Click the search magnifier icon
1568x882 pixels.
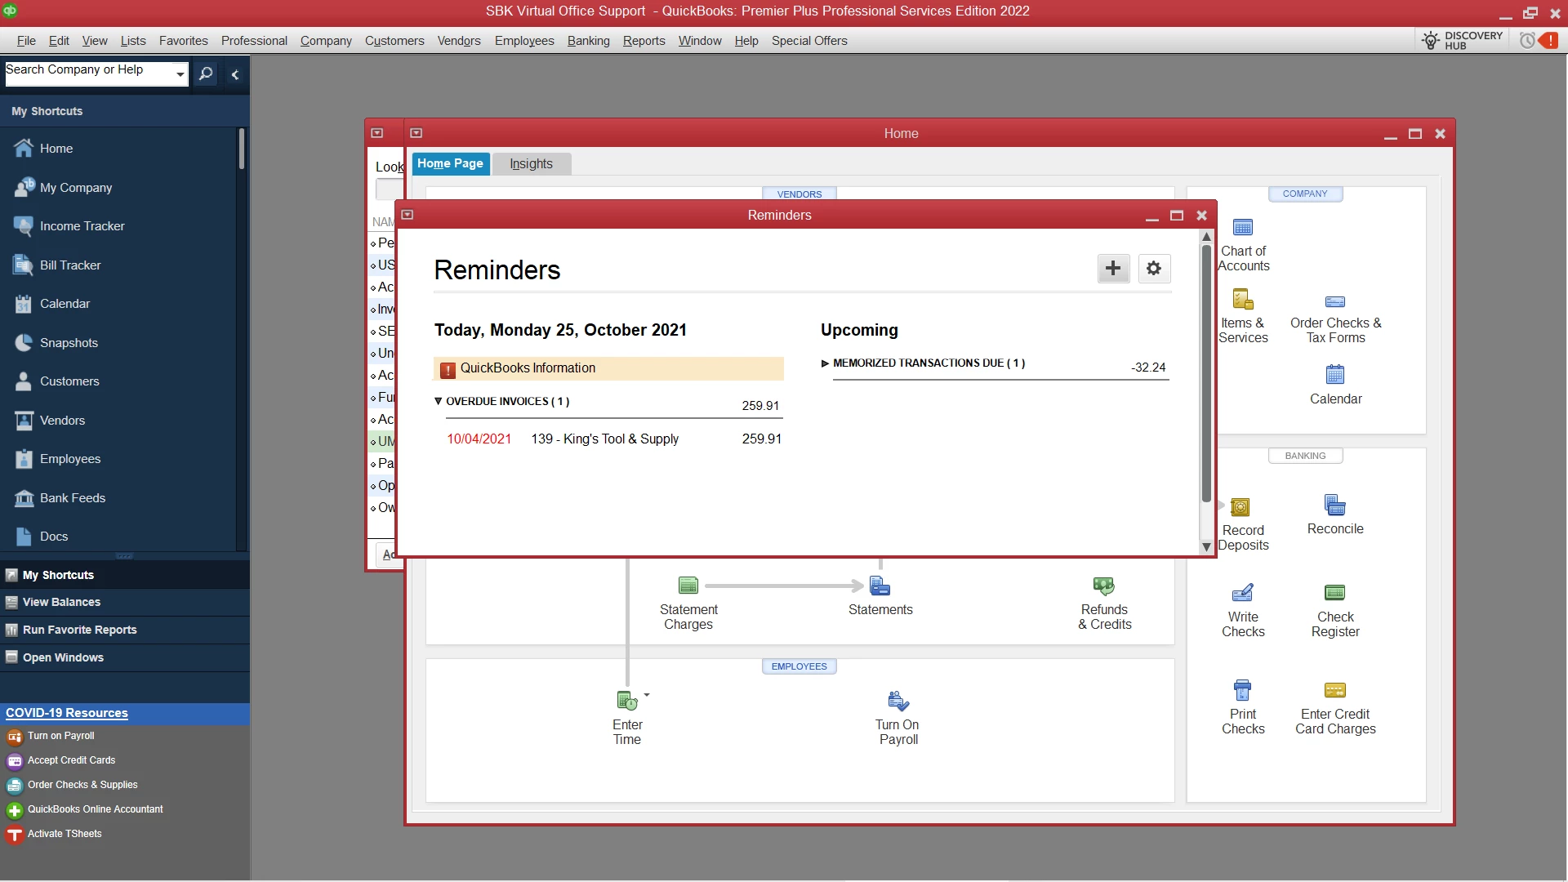click(206, 73)
